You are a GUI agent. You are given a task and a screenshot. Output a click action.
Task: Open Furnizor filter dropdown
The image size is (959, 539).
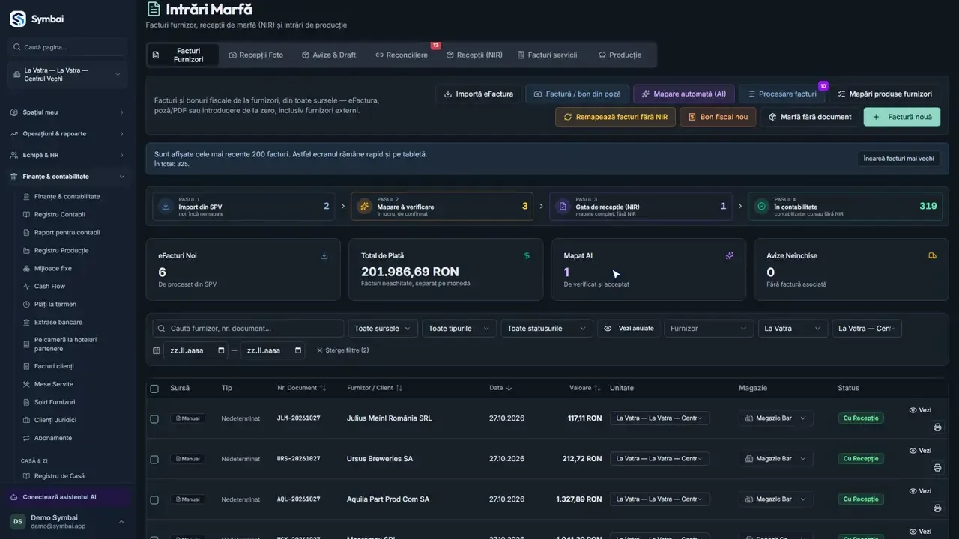[x=709, y=329]
